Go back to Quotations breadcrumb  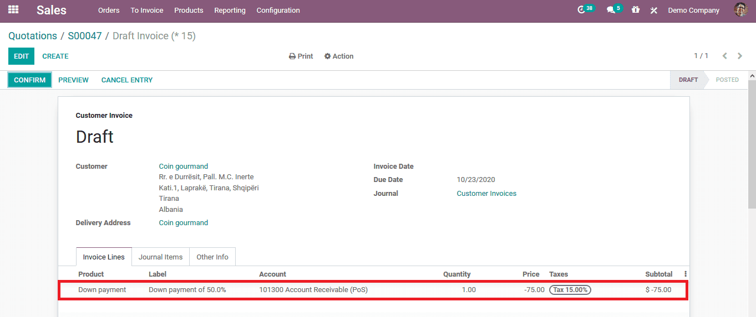point(33,35)
